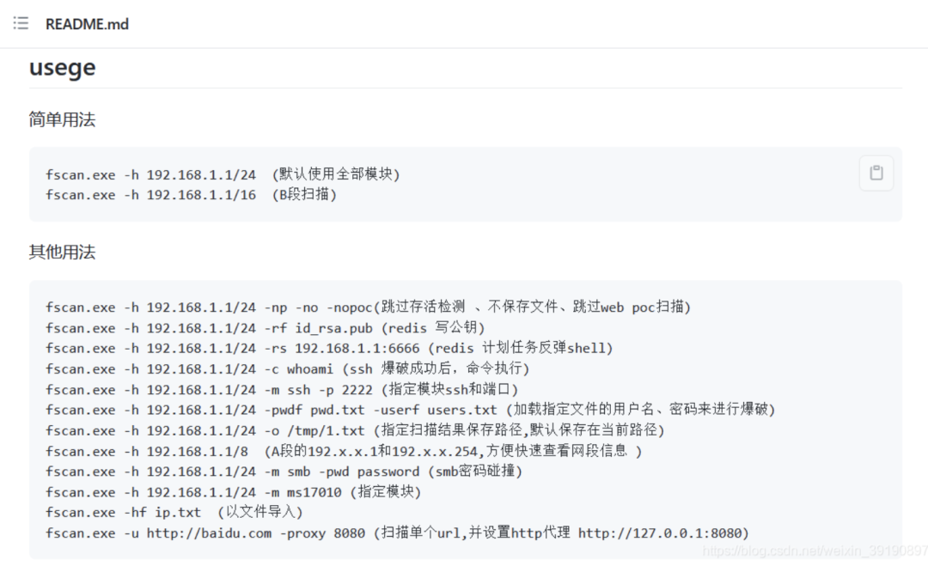Click the -m ms17010 command line
The image size is (928, 566).
tap(233, 491)
